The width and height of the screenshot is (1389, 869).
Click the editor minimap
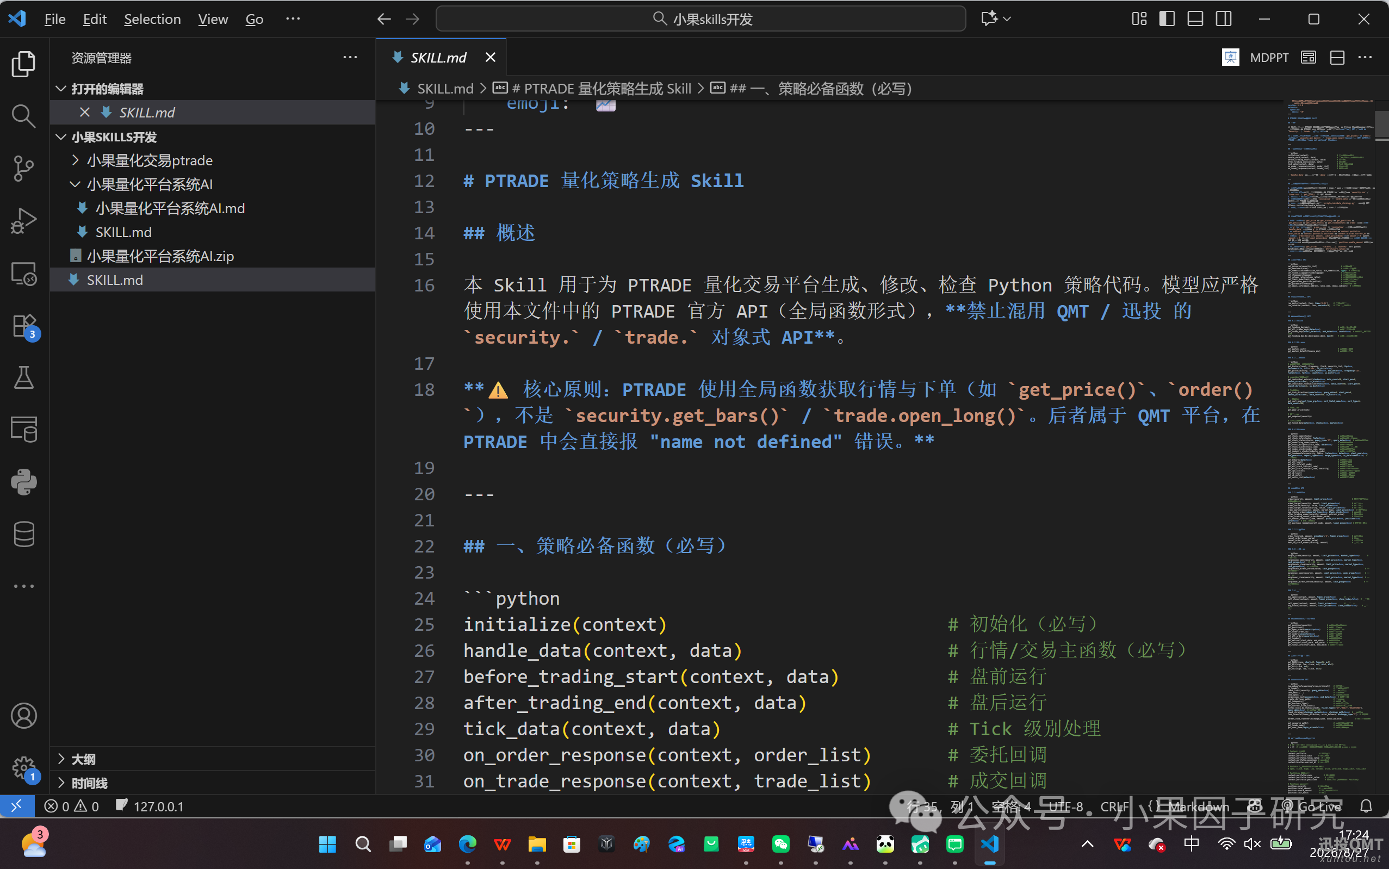pyautogui.click(x=1329, y=447)
